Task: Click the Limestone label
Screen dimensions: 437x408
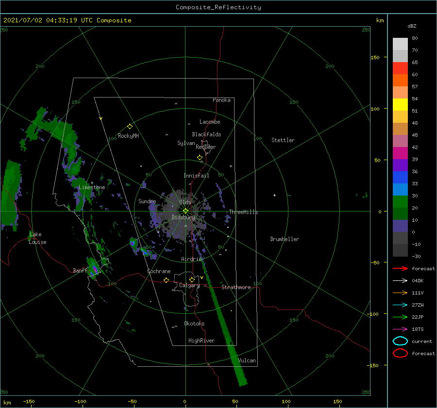Action: [92, 187]
